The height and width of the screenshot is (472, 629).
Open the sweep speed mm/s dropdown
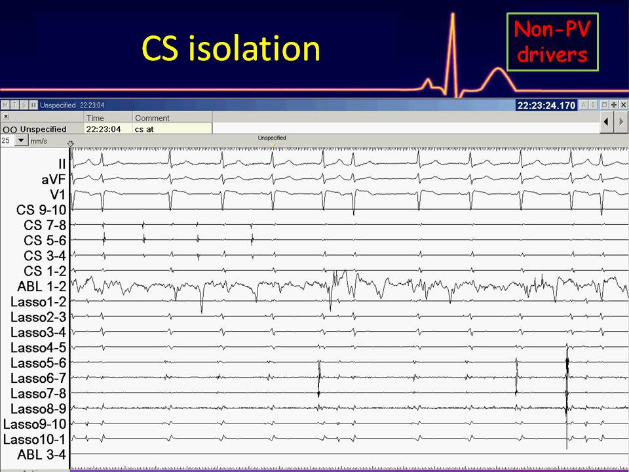tap(21, 140)
